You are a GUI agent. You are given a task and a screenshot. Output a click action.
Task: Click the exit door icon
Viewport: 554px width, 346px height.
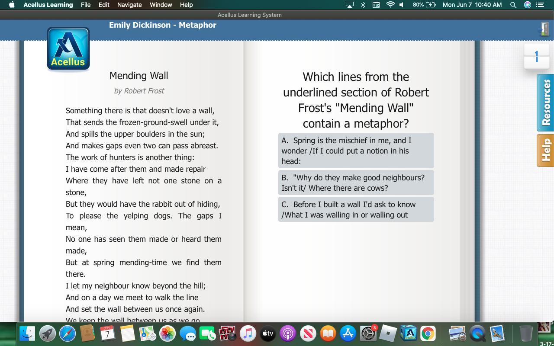point(544,29)
